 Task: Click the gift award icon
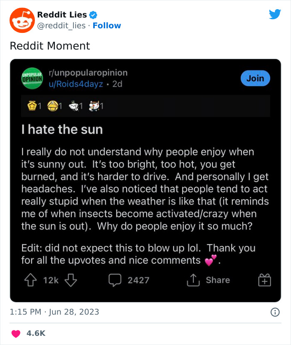(264, 280)
